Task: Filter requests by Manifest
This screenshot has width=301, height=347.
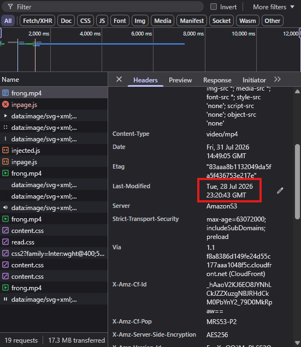Action: (x=192, y=21)
